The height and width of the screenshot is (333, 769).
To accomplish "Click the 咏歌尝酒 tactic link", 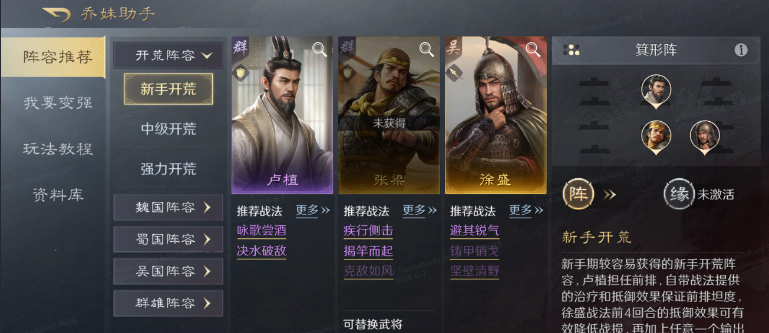I will [x=261, y=231].
